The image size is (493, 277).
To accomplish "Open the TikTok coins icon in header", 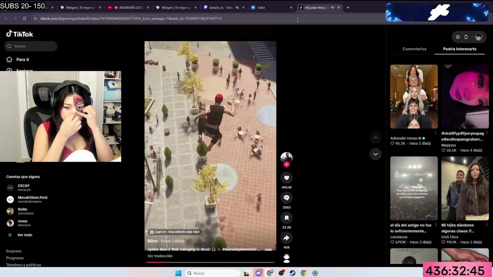I will [x=458, y=37].
